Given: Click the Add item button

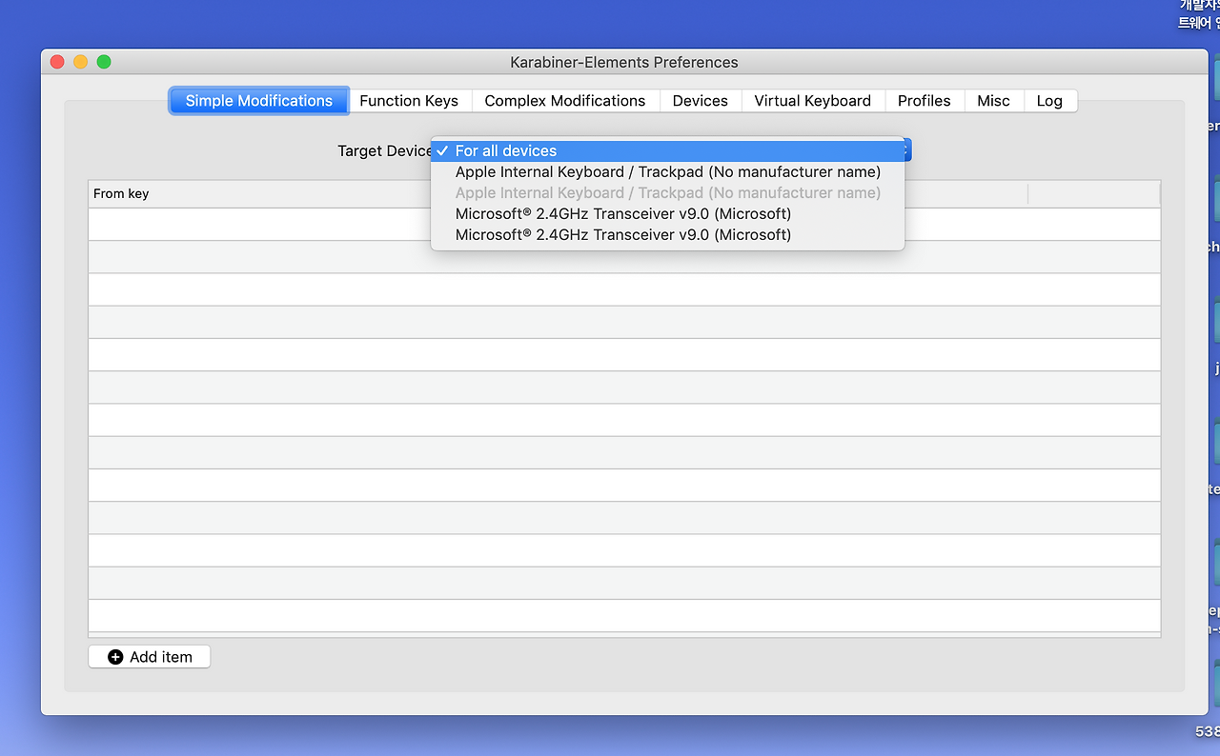Looking at the screenshot, I should [x=150, y=657].
